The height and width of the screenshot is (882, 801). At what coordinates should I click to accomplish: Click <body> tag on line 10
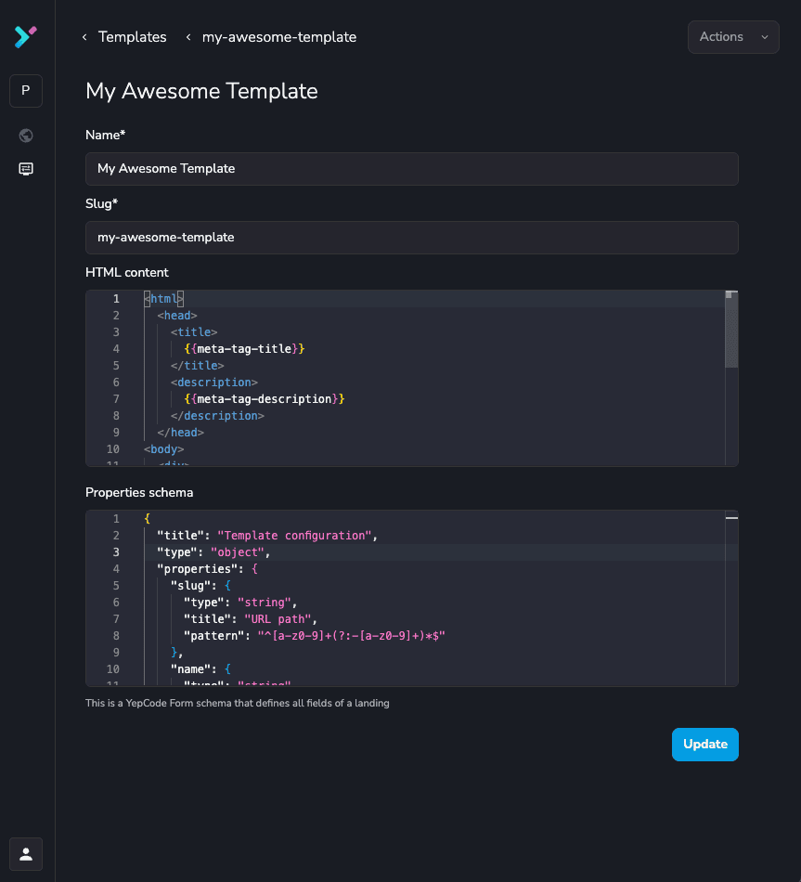(x=163, y=449)
